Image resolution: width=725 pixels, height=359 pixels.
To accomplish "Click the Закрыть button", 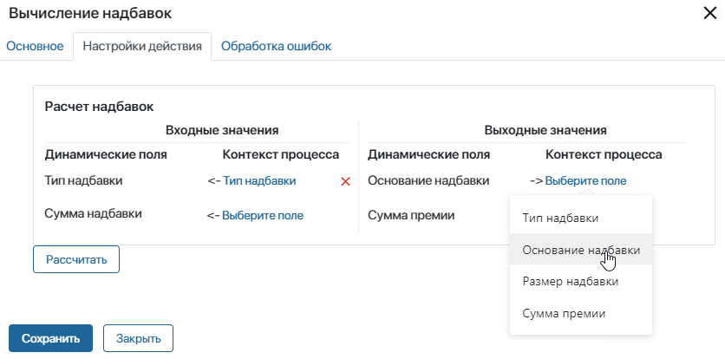I will click(138, 338).
